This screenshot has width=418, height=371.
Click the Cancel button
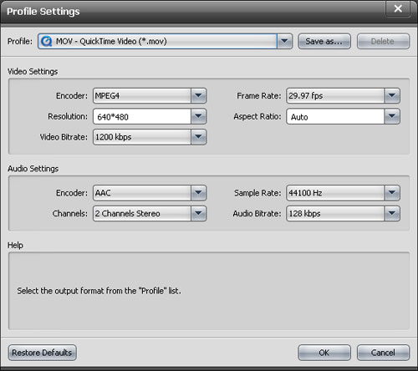pyautogui.click(x=383, y=353)
